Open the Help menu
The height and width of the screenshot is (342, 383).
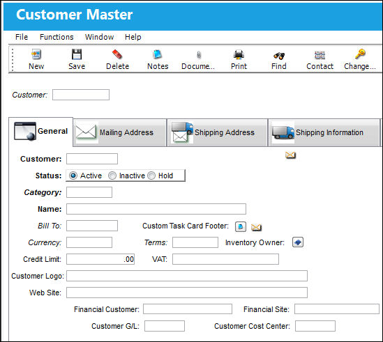pos(133,37)
